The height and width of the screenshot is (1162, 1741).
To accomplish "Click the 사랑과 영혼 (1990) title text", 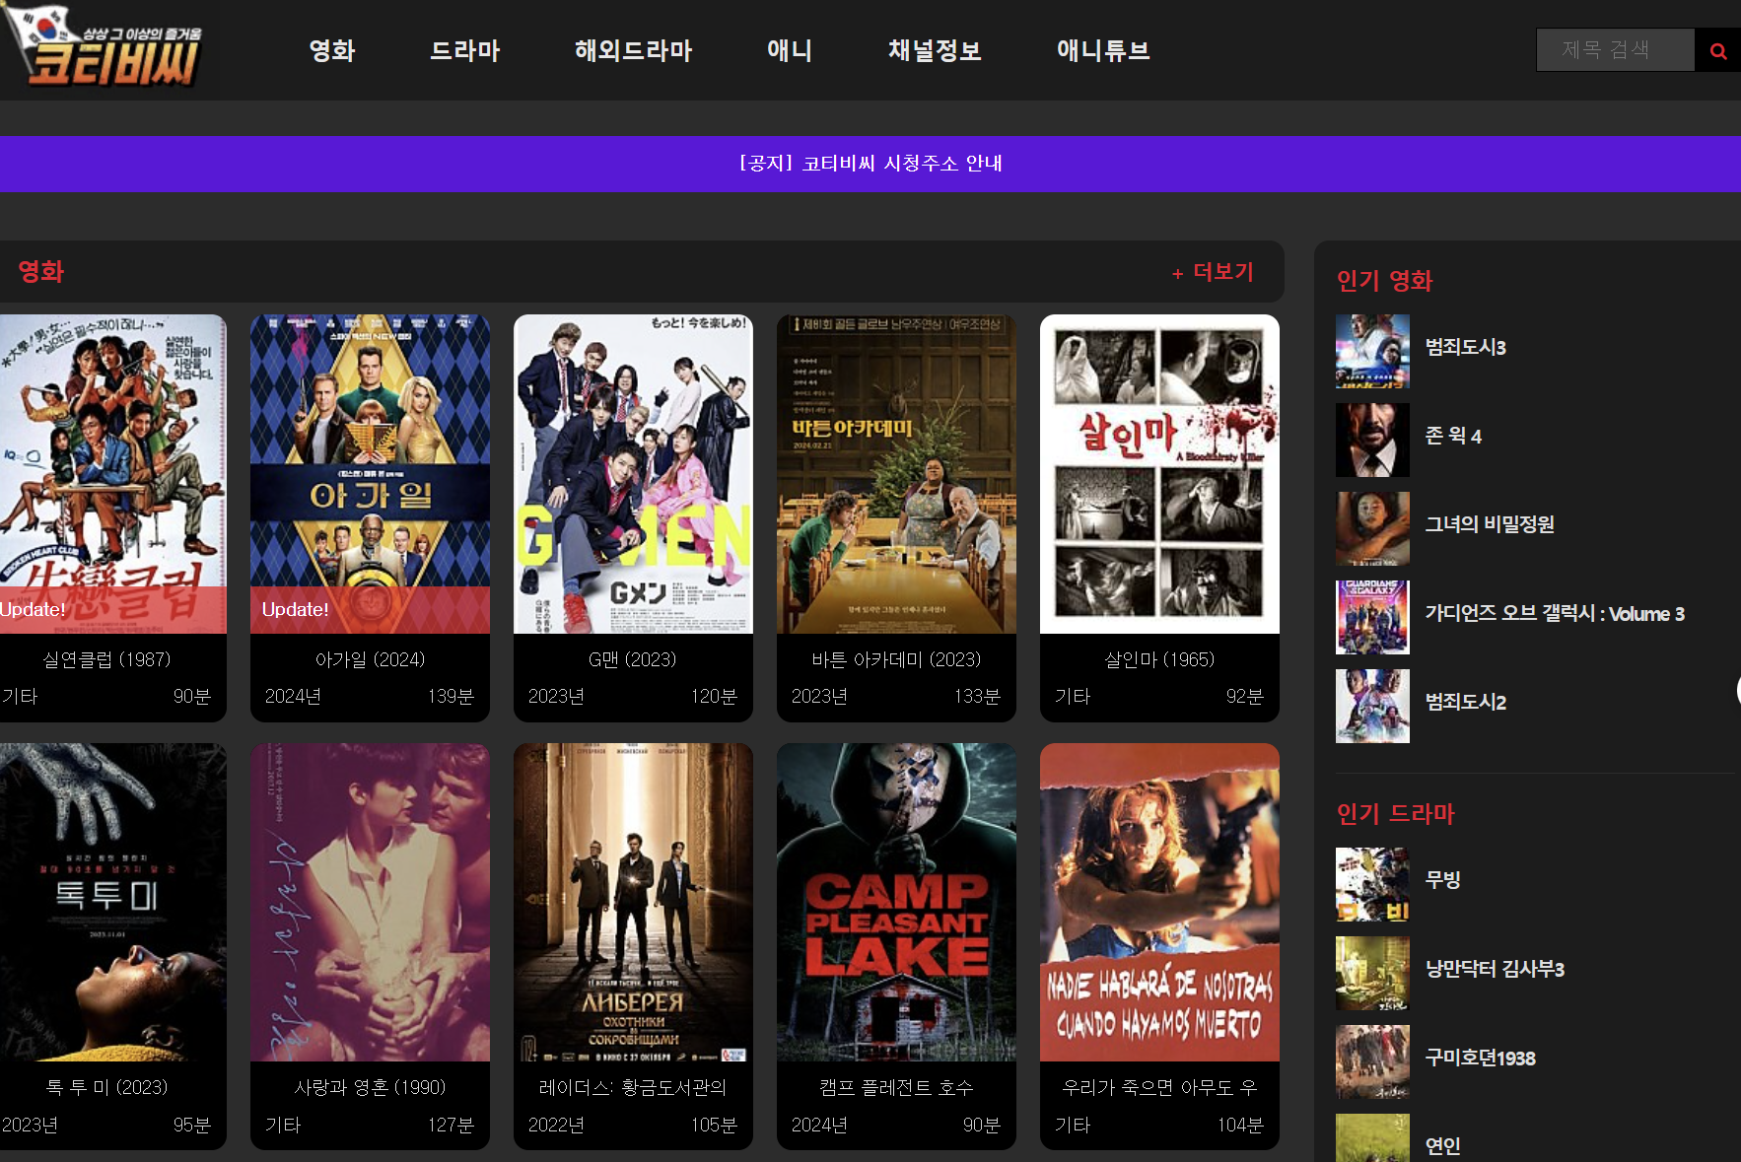I will (x=370, y=1087).
